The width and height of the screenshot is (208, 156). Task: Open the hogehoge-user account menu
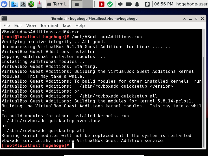tap(192, 4)
